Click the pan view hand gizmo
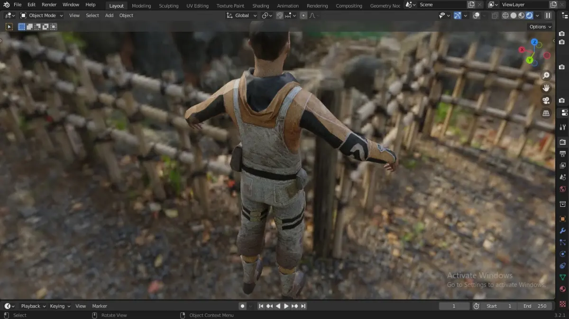This screenshot has width=569, height=319. click(x=546, y=88)
